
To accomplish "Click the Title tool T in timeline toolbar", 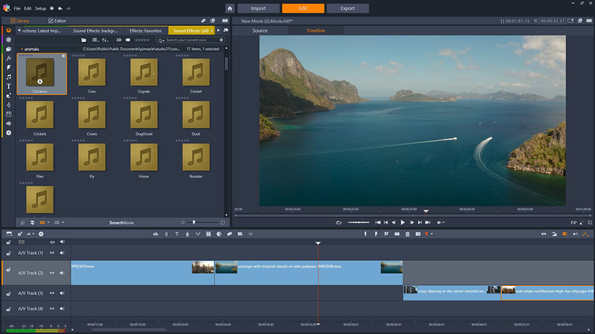I will click(x=177, y=234).
